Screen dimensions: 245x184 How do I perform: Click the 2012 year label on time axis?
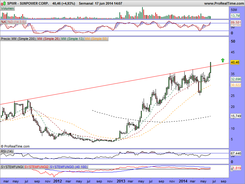[58, 181]
